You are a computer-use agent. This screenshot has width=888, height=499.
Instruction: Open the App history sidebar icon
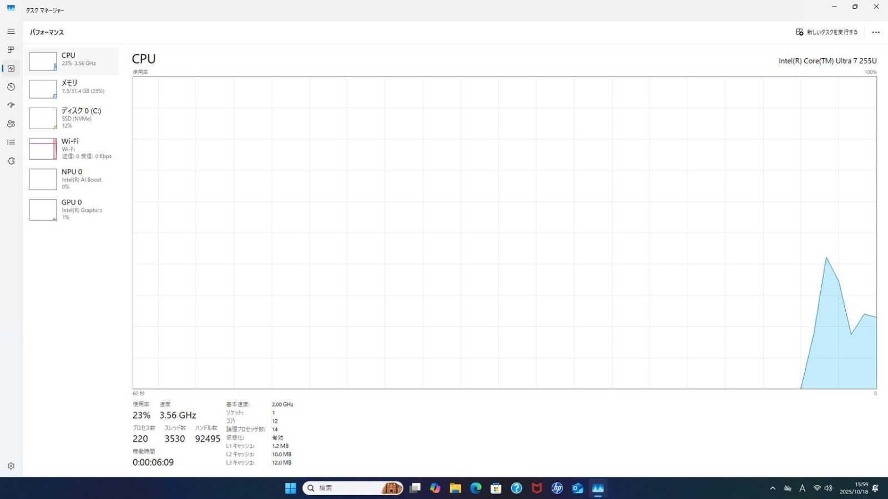click(11, 87)
